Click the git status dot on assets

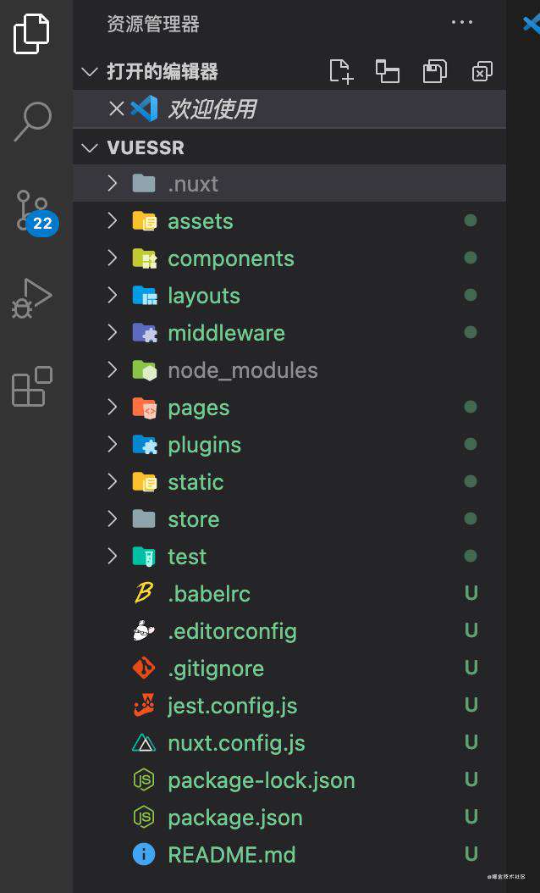point(471,220)
